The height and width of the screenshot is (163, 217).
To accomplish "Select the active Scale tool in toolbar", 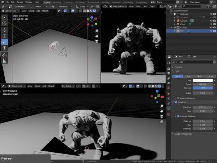I will pyautogui.click(x=4, y=42).
